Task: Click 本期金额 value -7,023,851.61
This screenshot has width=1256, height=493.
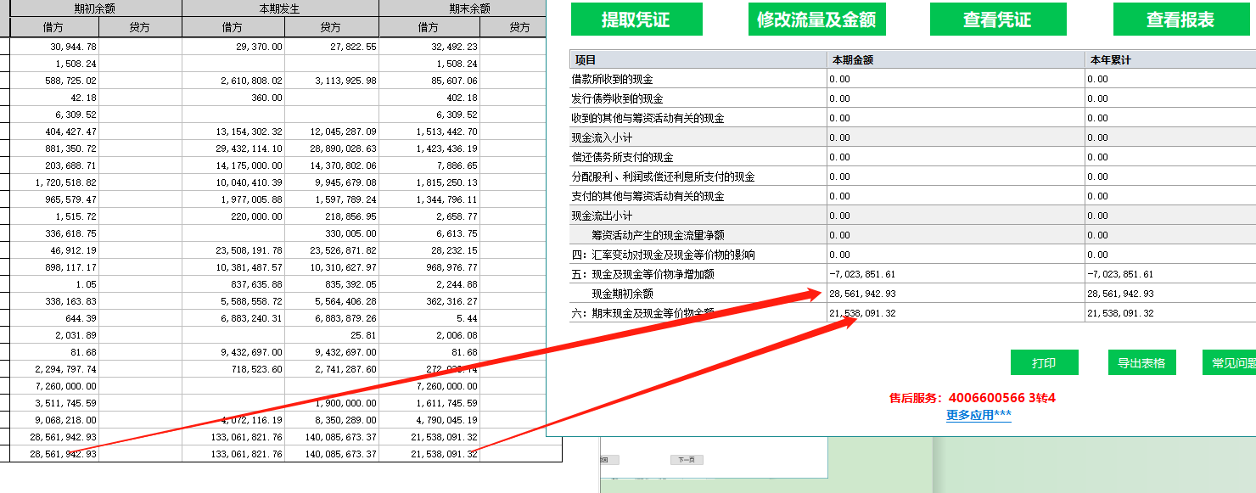Action: click(x=863, y=274)
